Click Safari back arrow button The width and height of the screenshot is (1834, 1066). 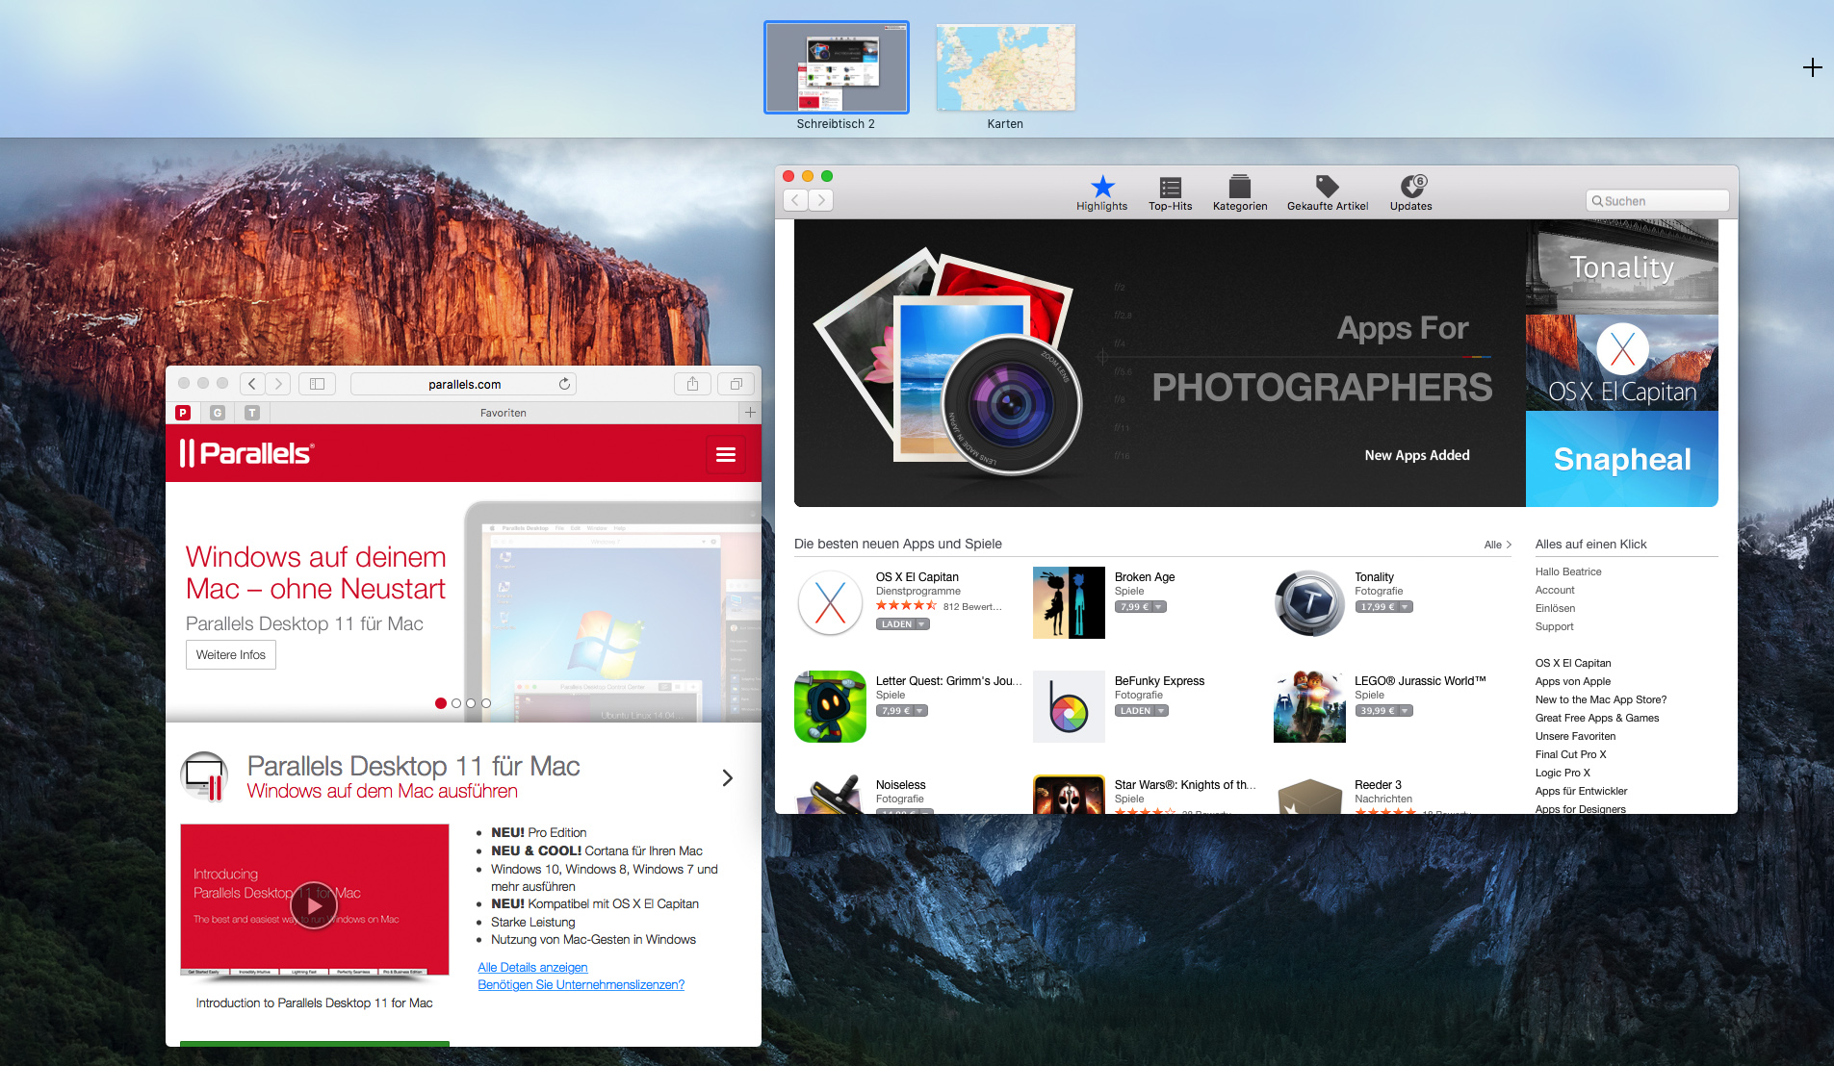click(252, 384)
